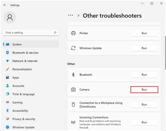Click the breadcrumb chevron arrow
Image resolution: width=166 pixels, height=131 pixels.
[x=78, y=15]
